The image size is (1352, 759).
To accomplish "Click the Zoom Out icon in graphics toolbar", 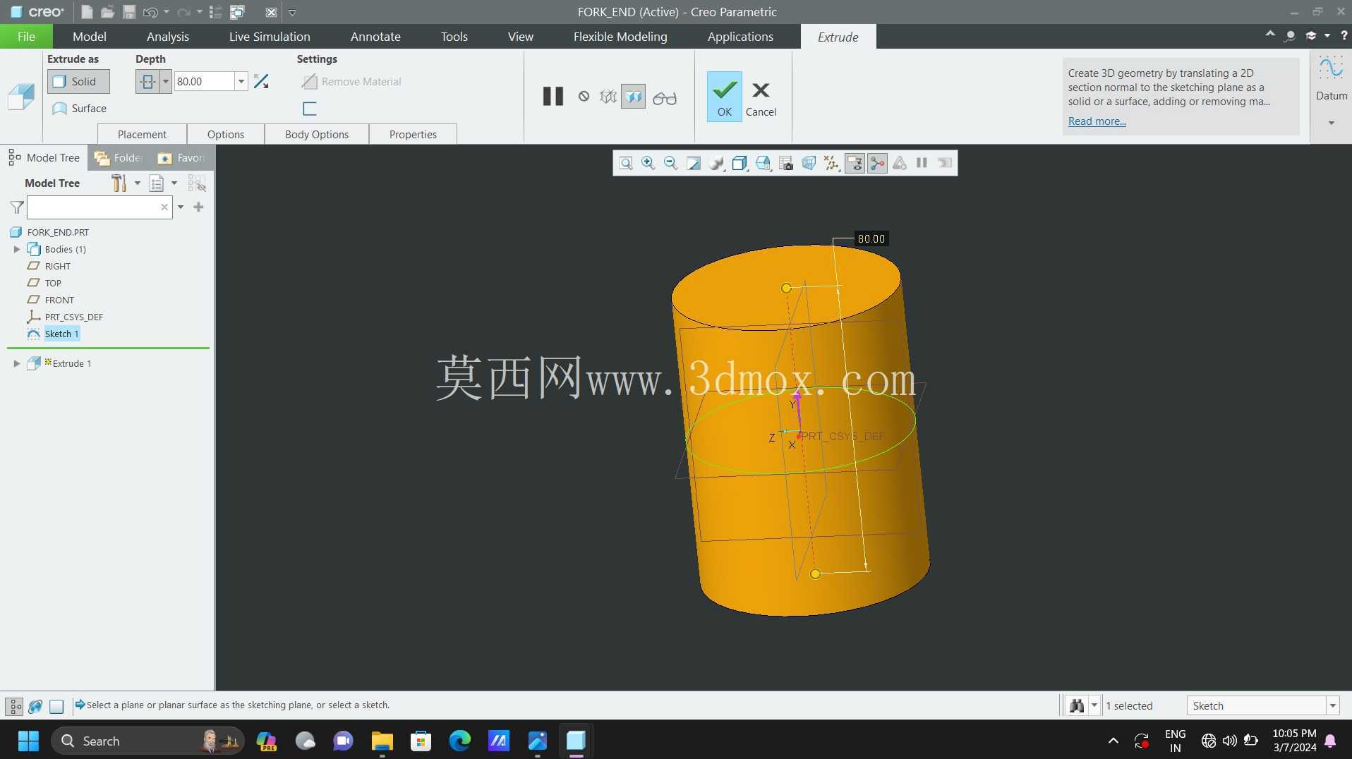I will click(670, 164).
